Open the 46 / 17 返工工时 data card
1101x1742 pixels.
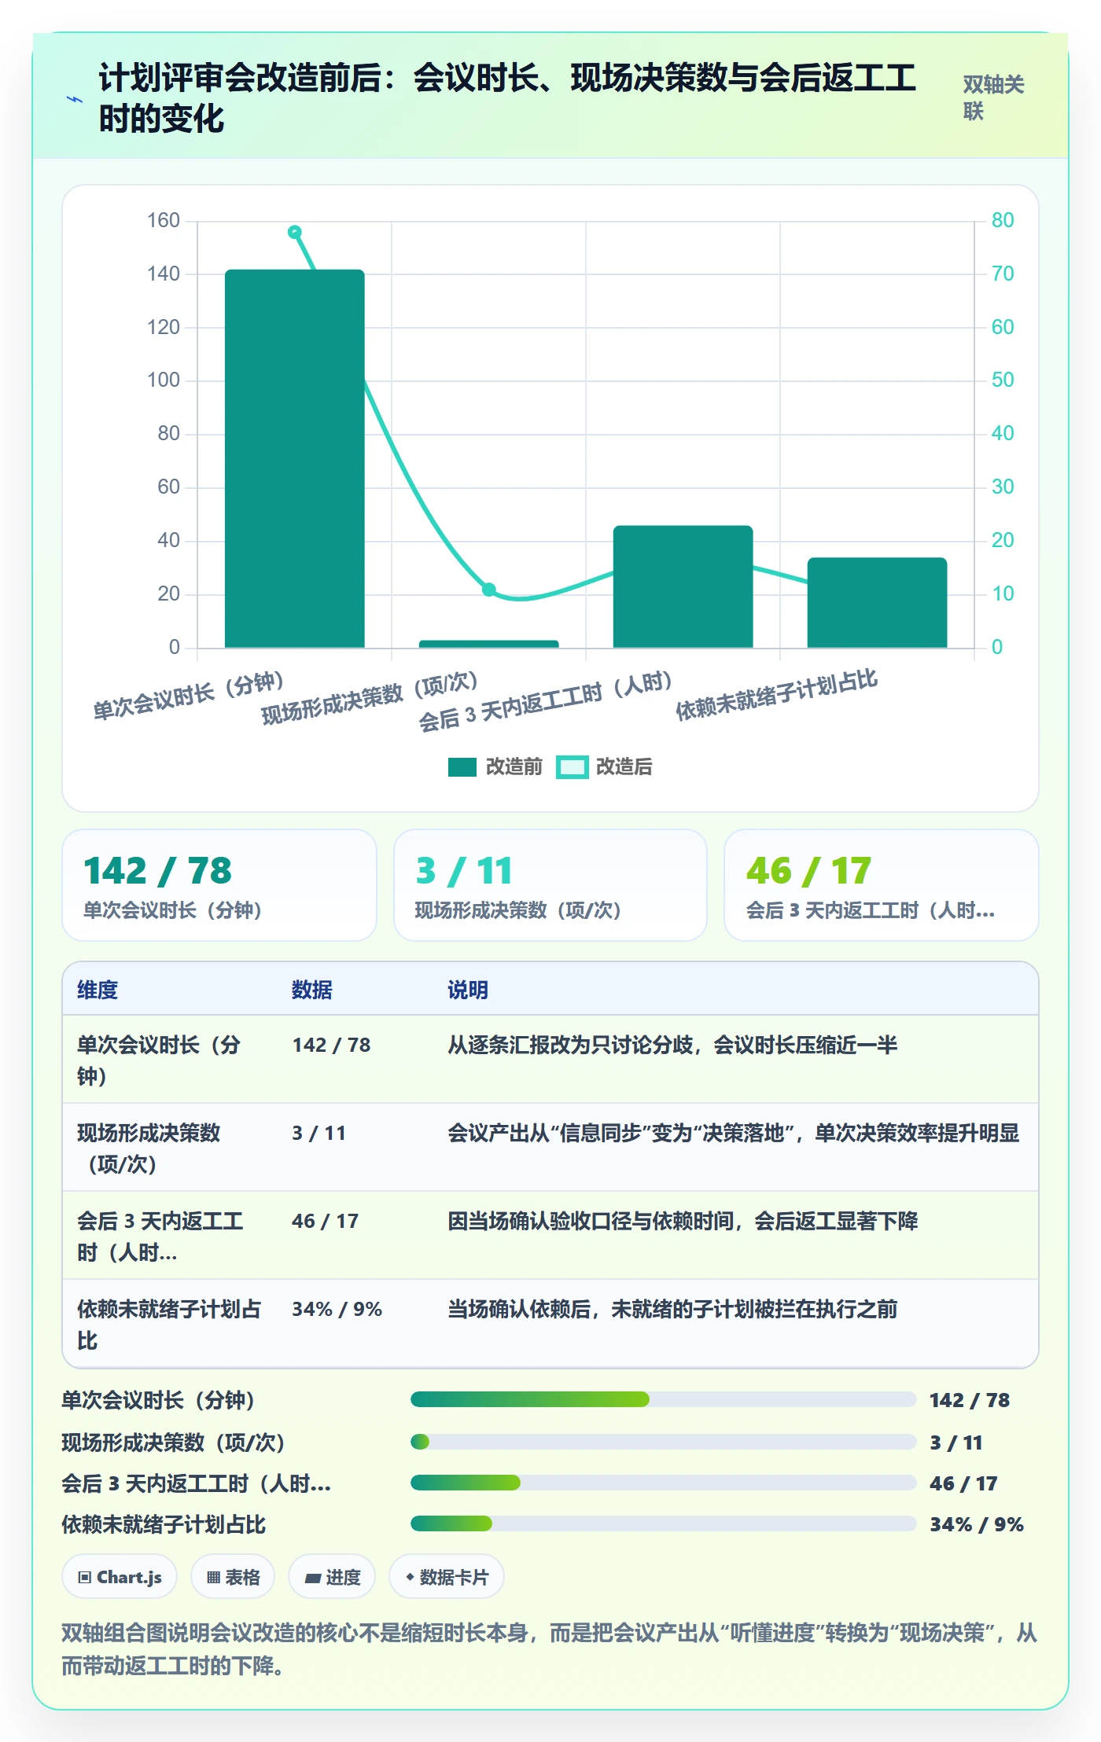[882, 885]
